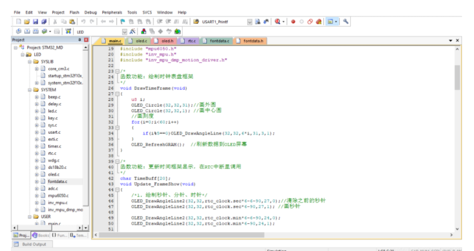Image resolution: width=474 pixels, height=251 pixels.
Task: Redo the last undone edit
Action: 92,22
